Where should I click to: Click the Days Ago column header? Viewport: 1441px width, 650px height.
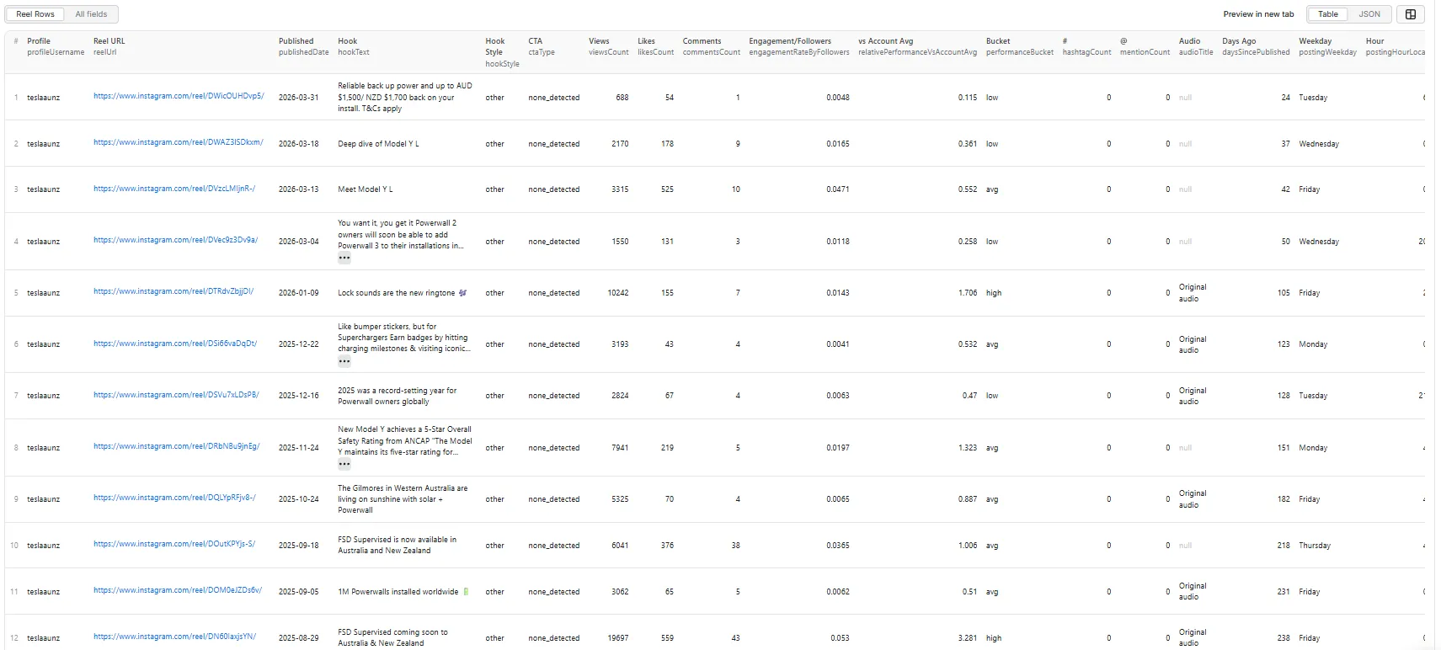pos(1256,46)
